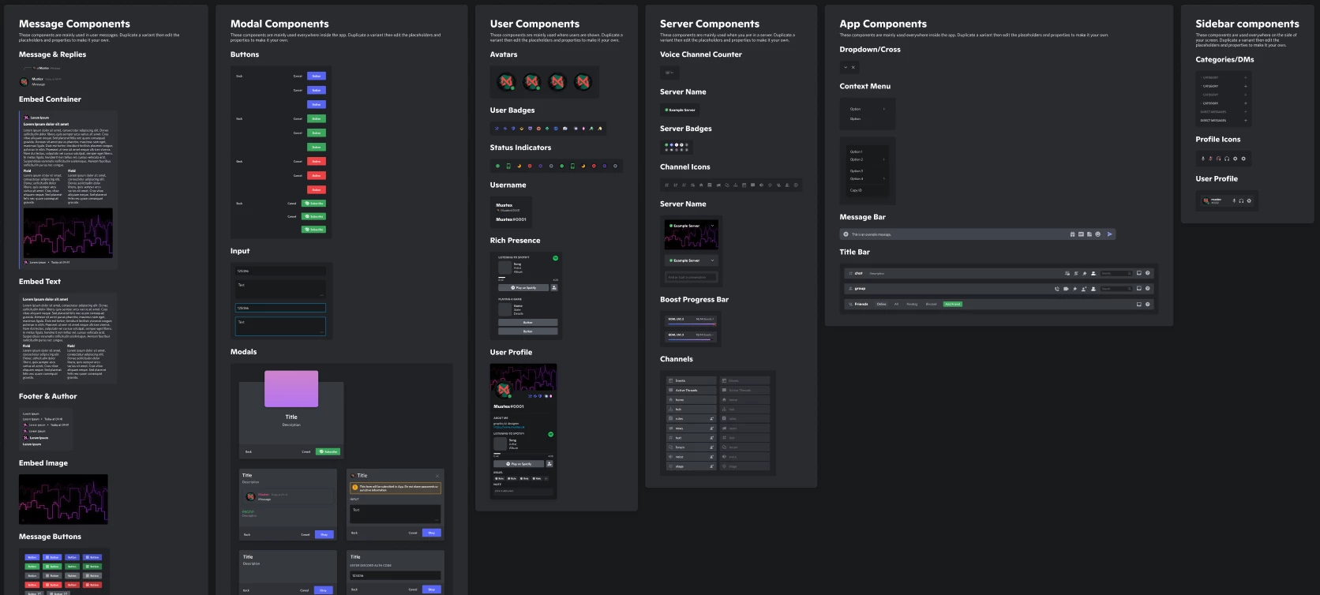Screen dimensions: 1320x595
Task: Click the video call icon in group title bar
Action: point(1065,289)
